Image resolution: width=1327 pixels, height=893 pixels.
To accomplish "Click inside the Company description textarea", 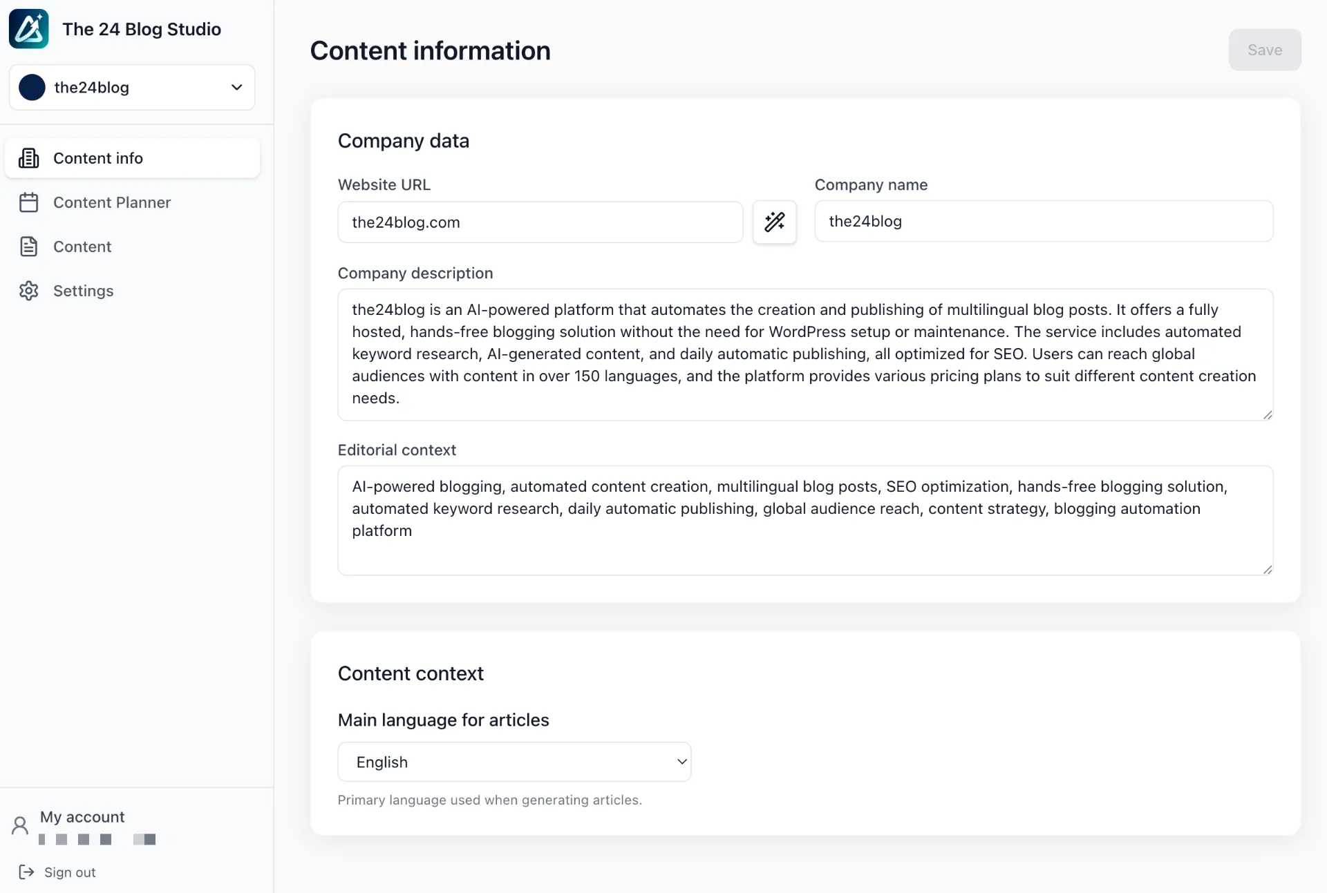I will point(804,354).
